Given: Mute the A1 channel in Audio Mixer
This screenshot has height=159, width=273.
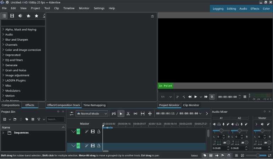Looking at the screenshot, I should tap(214, 124).
